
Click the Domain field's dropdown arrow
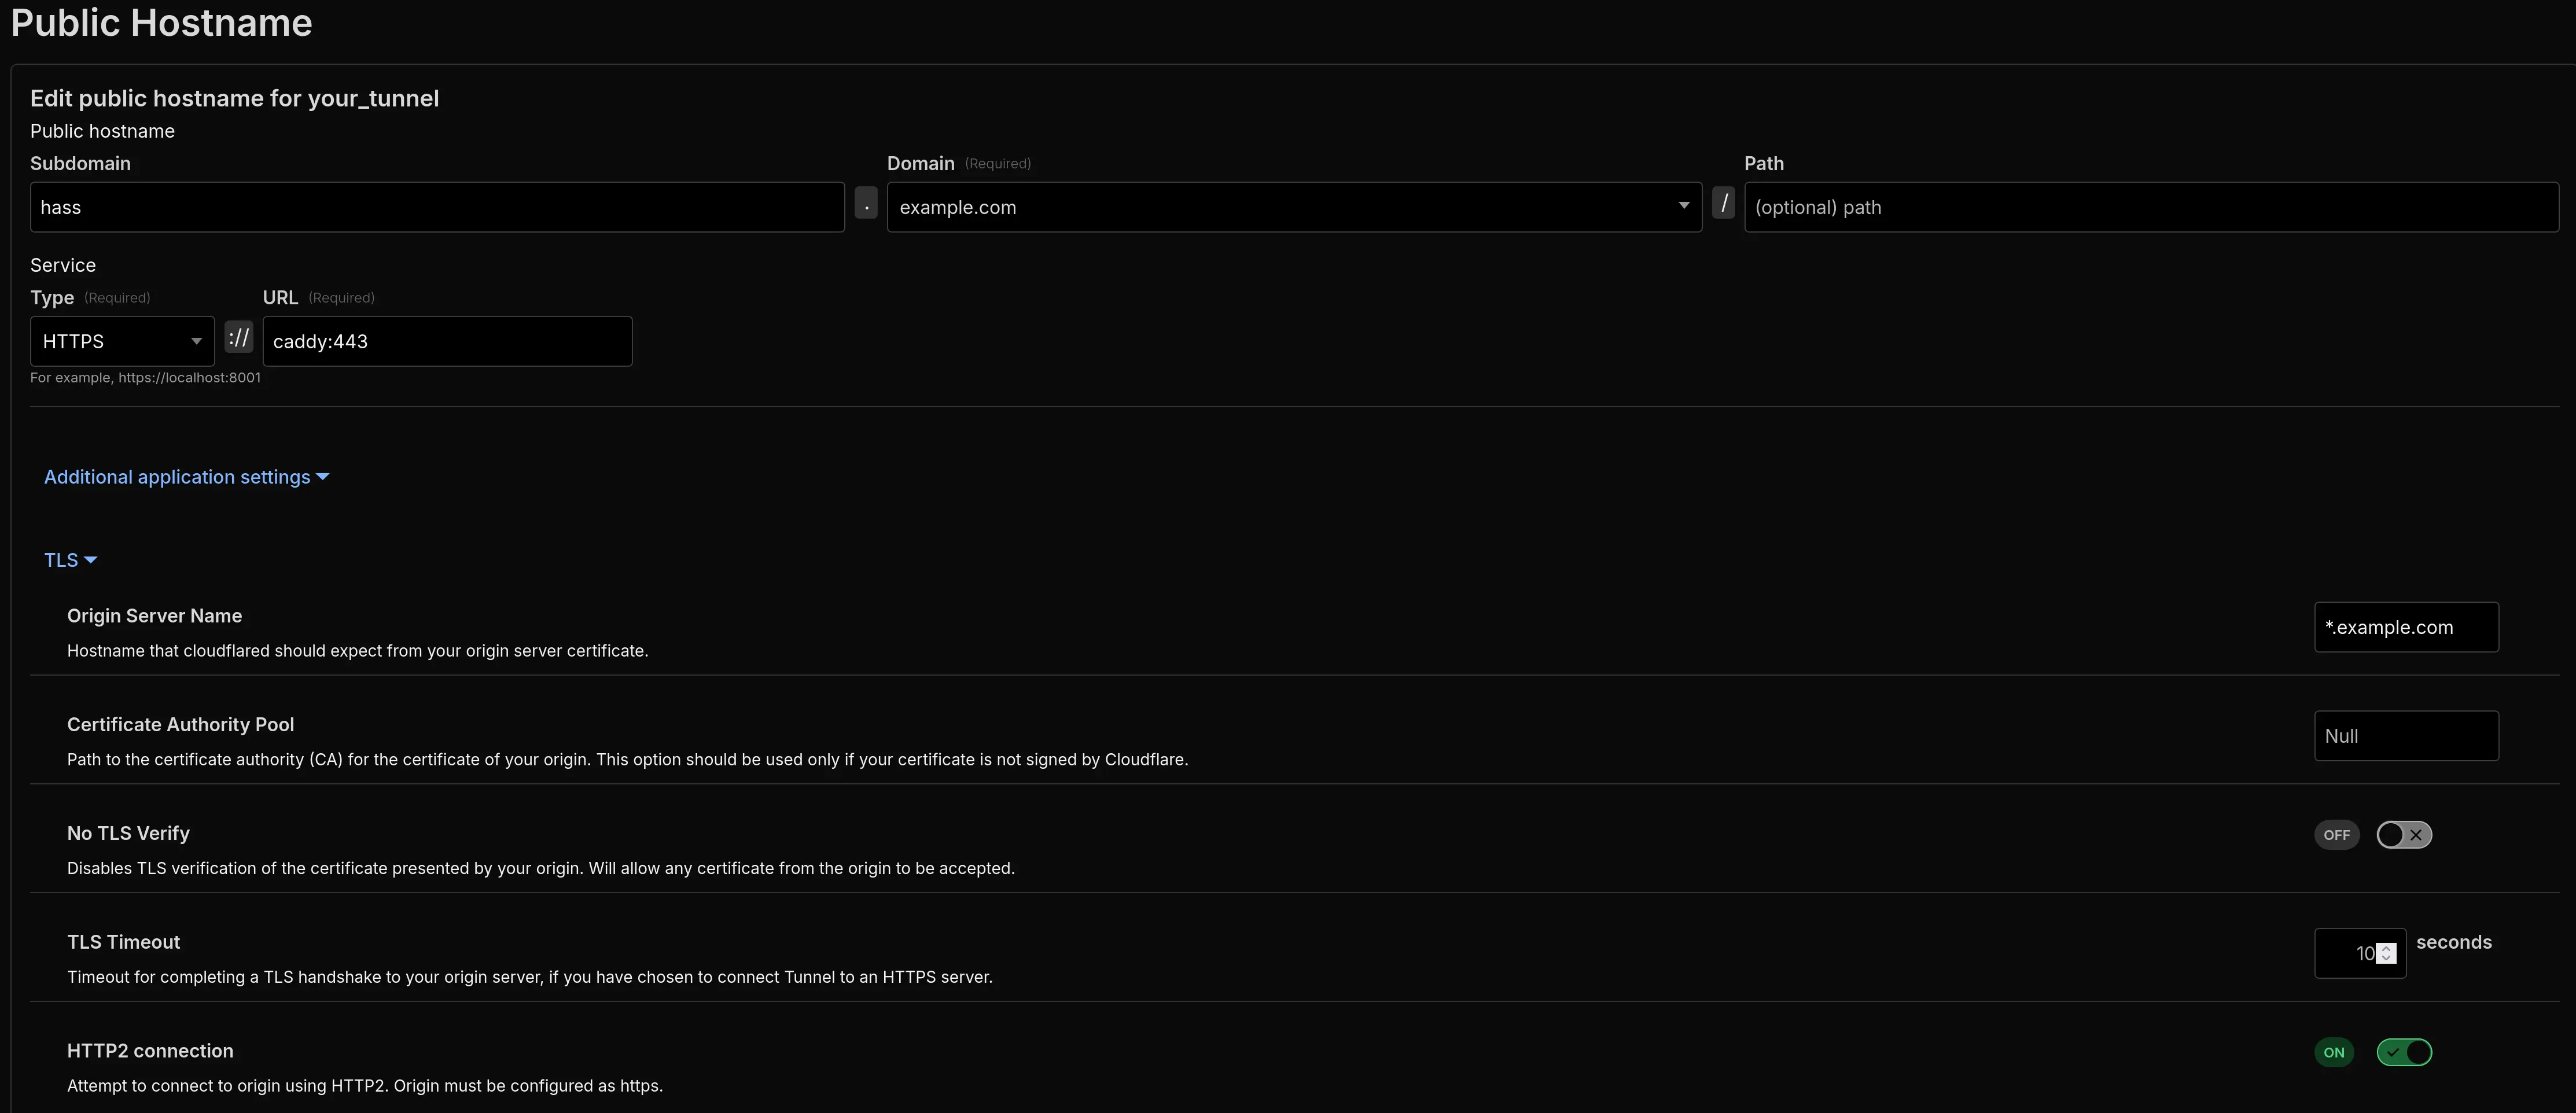tap(1684, 206)
